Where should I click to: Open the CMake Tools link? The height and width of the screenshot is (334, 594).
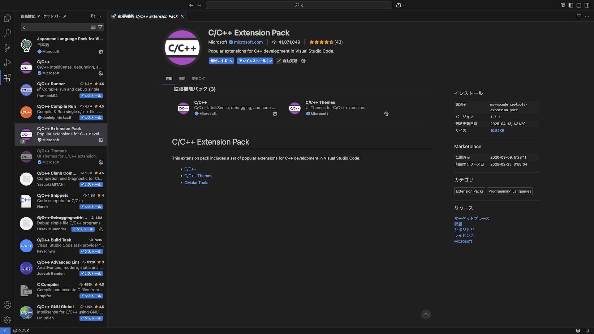point(196,183)
